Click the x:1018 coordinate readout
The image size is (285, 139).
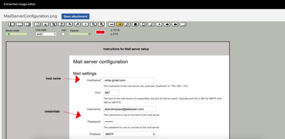click(115, 30)
